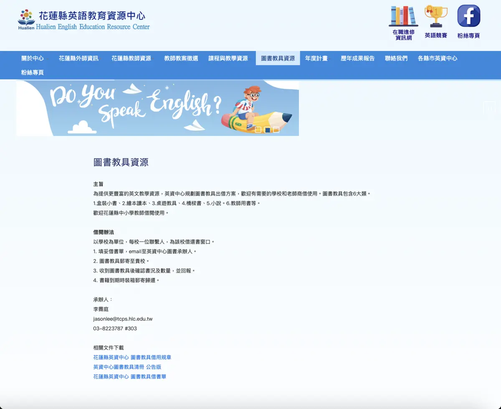Open 課程與教學資源 menu item
501x409 pixels.
click(x=228, y=58)
